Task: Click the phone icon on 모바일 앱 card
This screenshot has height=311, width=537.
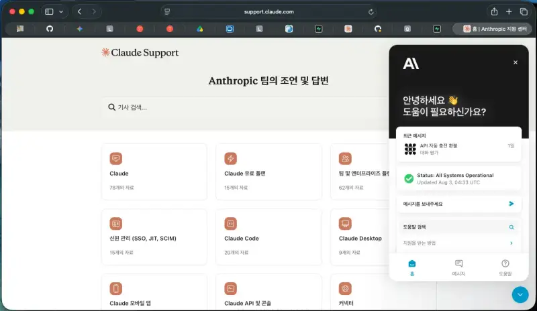Action: tap(115, 288)
